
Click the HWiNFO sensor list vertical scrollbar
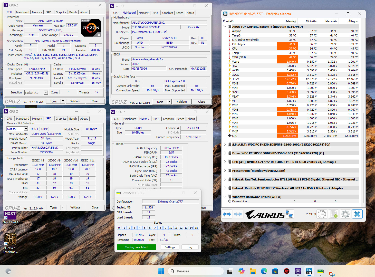[363, 158]
